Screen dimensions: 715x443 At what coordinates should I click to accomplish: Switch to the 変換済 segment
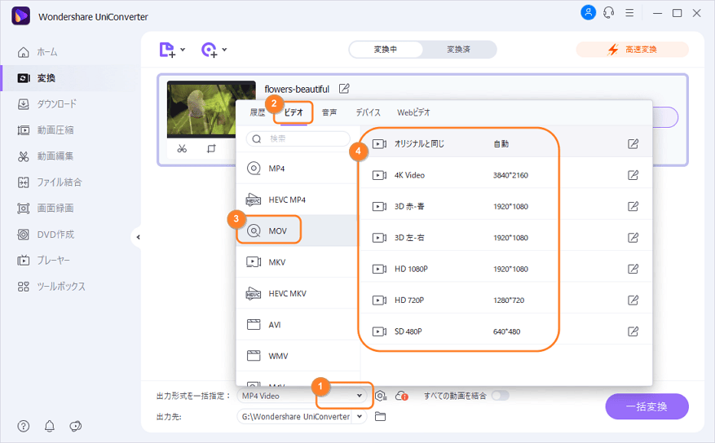[458, 50]
